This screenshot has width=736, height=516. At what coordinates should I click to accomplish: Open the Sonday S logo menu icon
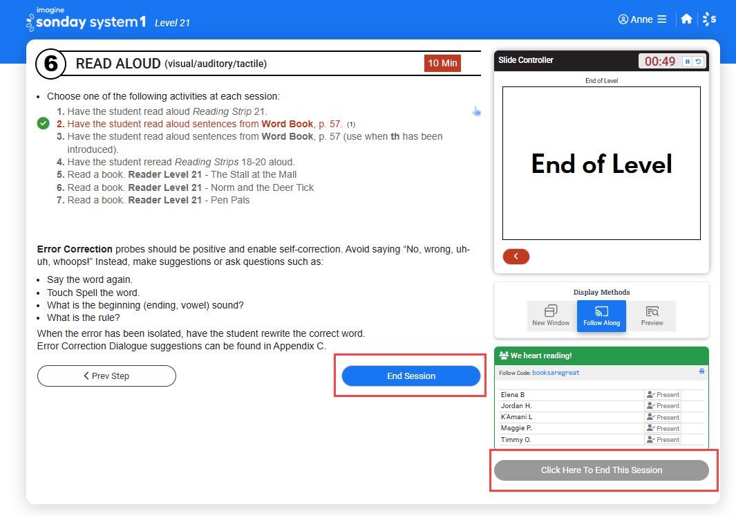[709, 19]
